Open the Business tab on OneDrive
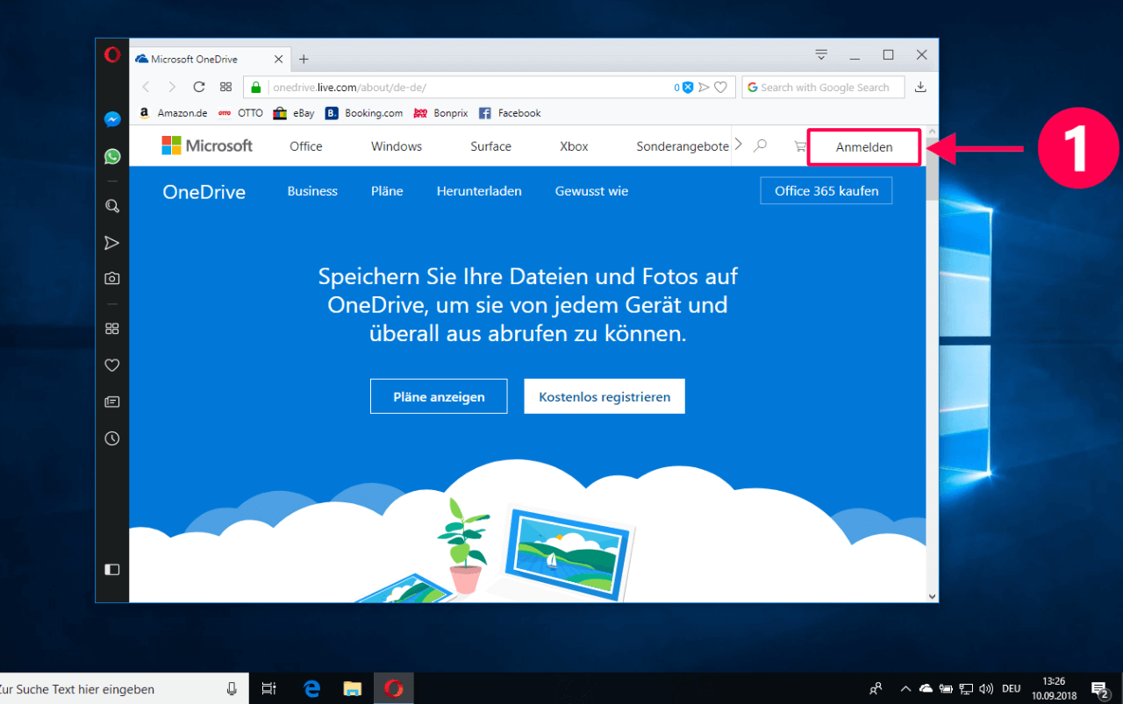Screen dimensions: 1123x704 pyautogui.click(x=312, y=191)
